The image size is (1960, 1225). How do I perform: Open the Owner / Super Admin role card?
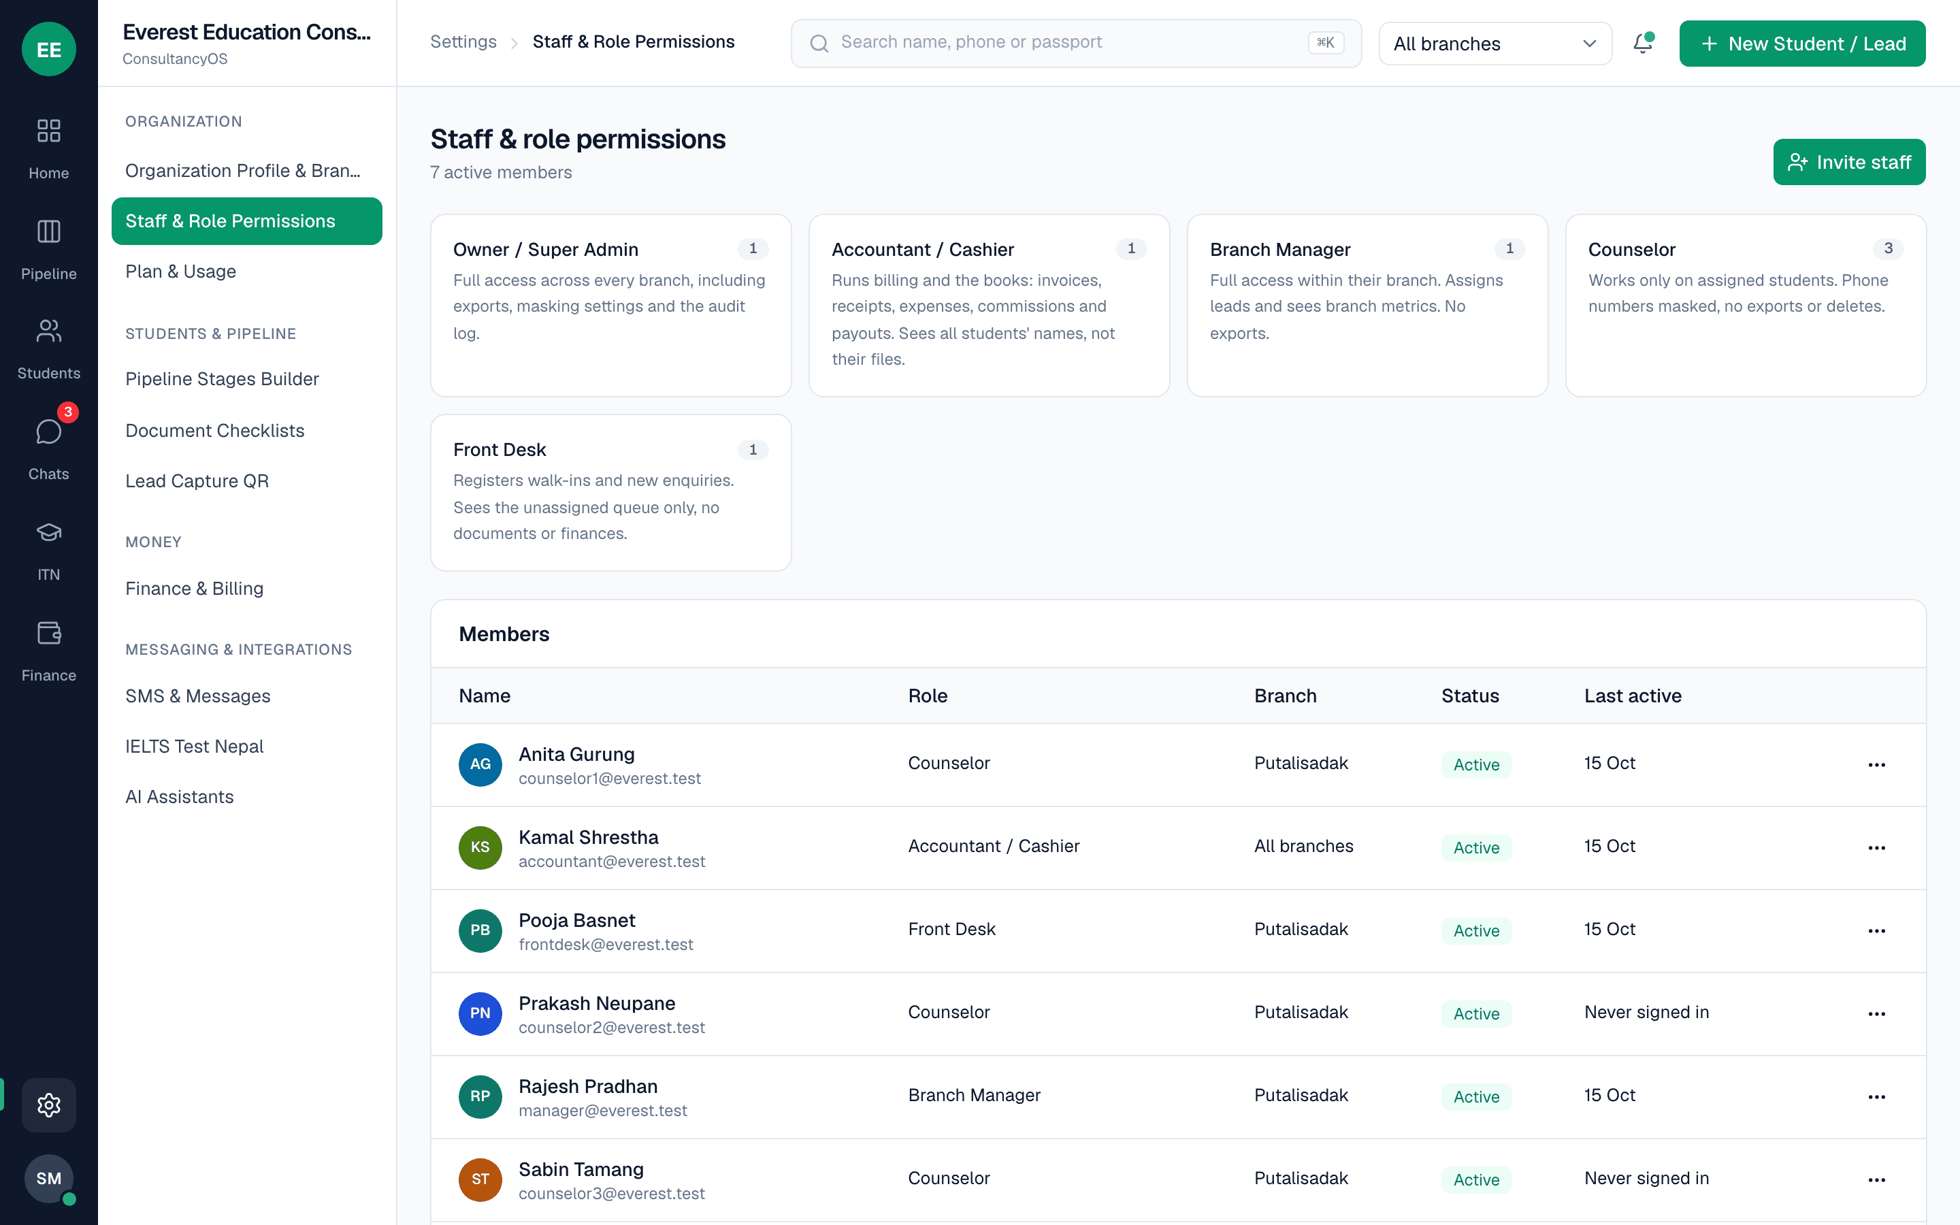tap(610, 306)
